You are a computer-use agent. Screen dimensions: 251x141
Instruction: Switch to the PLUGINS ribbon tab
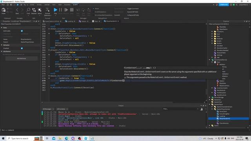[x=67, y=5]
